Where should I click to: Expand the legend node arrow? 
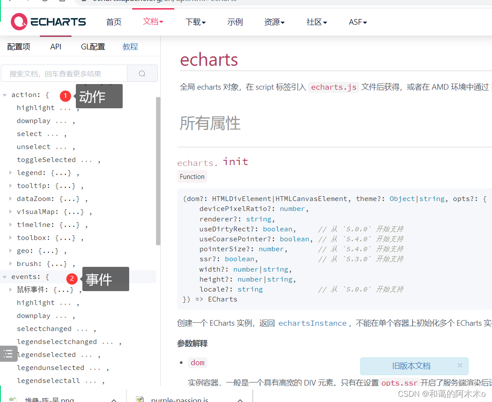[x=10, y=172]
